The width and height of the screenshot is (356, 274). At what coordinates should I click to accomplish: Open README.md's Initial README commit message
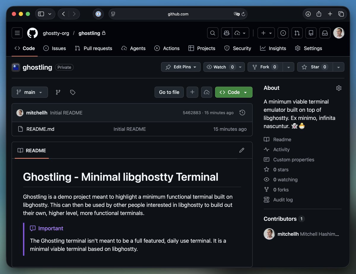[x=130, y=129]
